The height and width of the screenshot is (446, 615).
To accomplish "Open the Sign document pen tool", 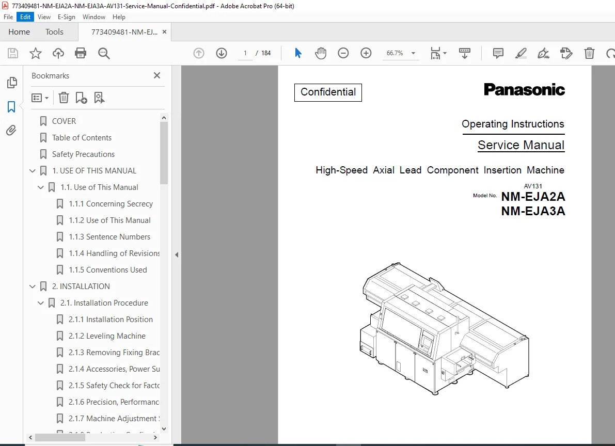I will (x=543, y=53).
